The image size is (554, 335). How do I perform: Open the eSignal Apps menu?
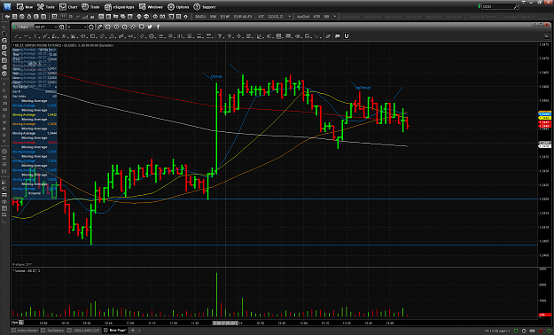(x=120, y=7)
